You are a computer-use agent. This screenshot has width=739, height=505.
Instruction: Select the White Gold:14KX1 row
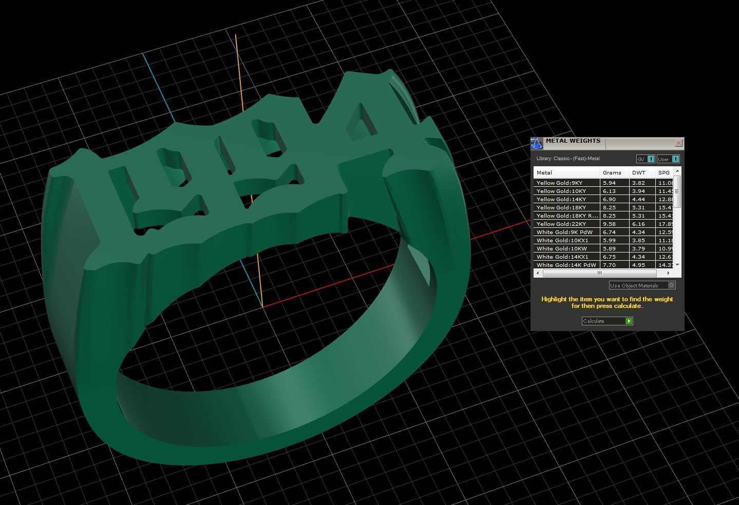pos(603,257)
